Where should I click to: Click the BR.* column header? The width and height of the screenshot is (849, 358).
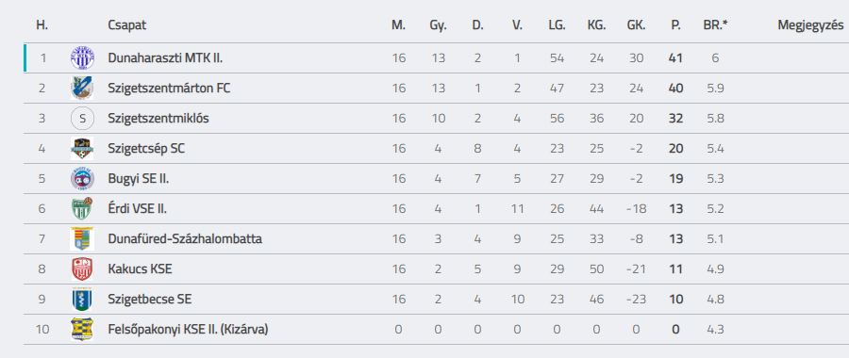click(x=715, y=25)
